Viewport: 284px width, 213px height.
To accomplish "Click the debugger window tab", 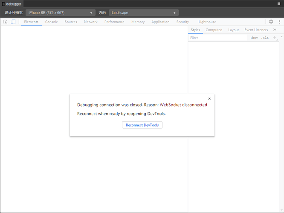I will [x=12, y=4].
